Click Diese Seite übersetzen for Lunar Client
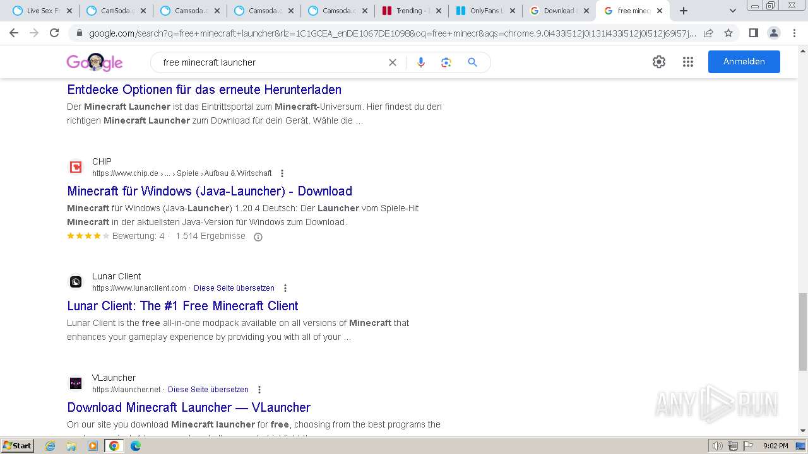Viewport: 808px width, 454px height. 234,288
